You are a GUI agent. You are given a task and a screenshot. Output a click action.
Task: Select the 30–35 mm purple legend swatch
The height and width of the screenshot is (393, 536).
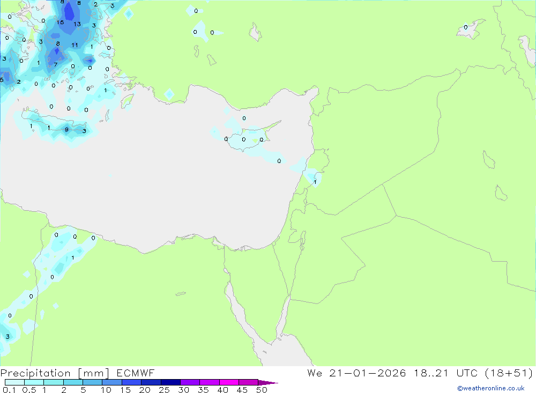[190, 382]
